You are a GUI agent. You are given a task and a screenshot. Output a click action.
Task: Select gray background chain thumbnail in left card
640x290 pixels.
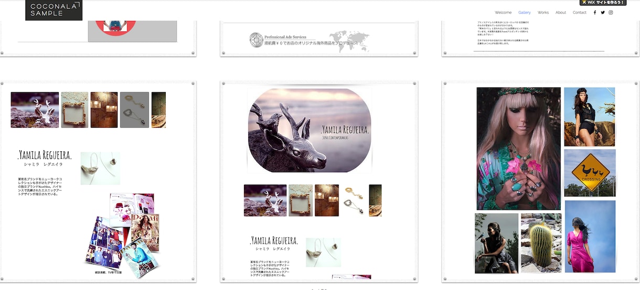[134, 110]
